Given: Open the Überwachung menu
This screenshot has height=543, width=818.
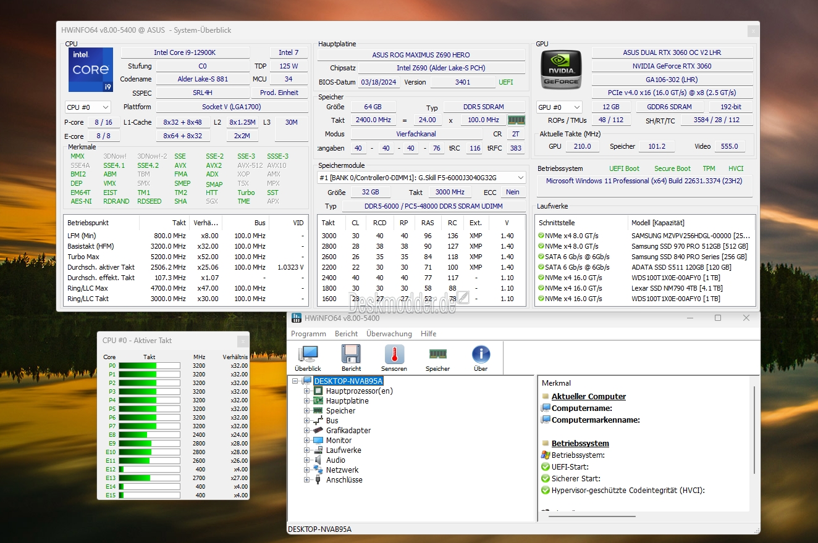Looking at the screenshot, I should [x=389, y=334].
